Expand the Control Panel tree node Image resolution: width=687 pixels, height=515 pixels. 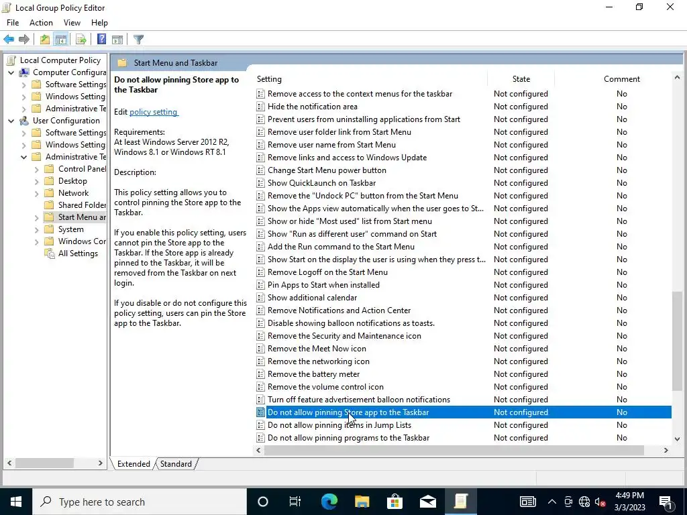coord(36,169)
